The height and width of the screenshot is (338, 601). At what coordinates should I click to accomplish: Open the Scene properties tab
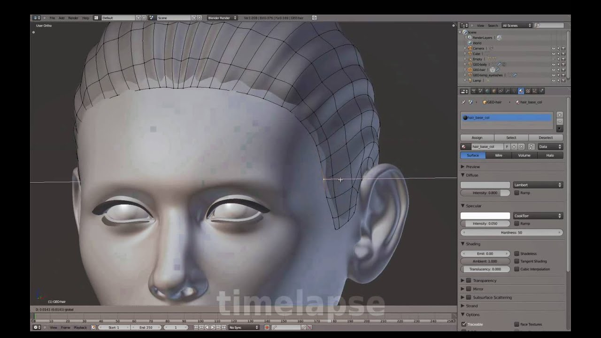[x=480, y=91]
